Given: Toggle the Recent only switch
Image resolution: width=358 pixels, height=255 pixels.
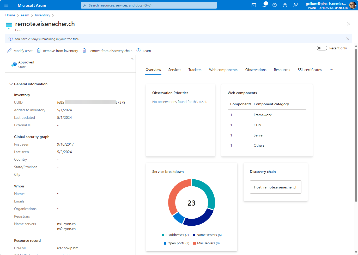Looking at the screenshot, I should tap(322, 48).
